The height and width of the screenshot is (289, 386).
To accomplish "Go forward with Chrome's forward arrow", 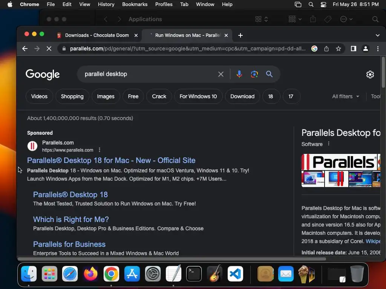I will click(37, 49).
